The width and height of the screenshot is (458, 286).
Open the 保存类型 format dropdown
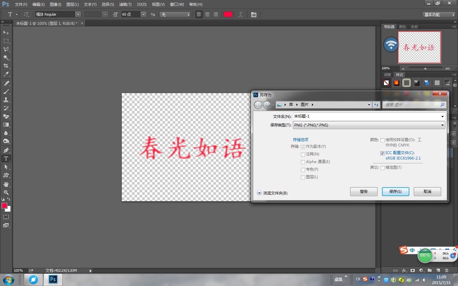point(442,125)
